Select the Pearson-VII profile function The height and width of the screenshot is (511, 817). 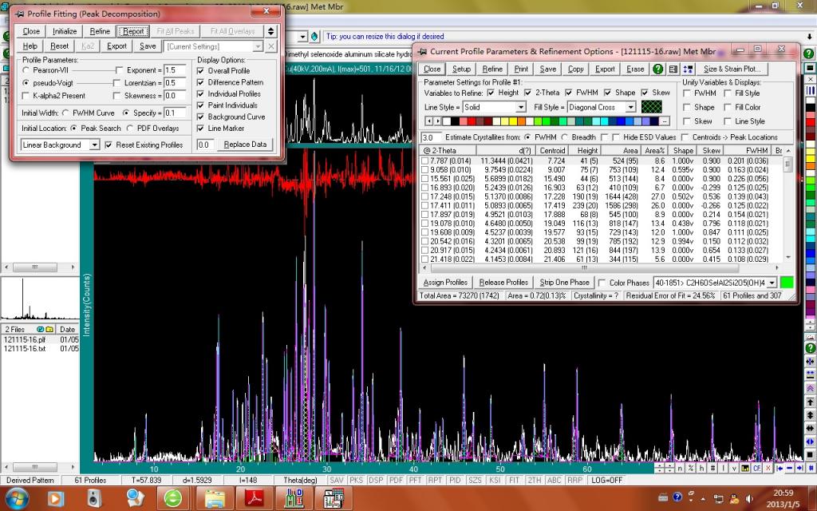(x=26, y=71)
